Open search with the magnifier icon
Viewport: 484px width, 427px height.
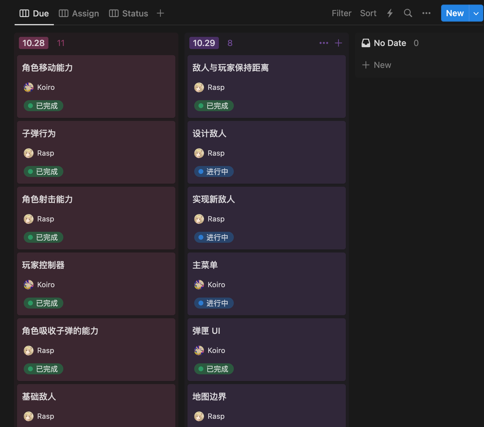pyautogui.click(x=408, y=13)
